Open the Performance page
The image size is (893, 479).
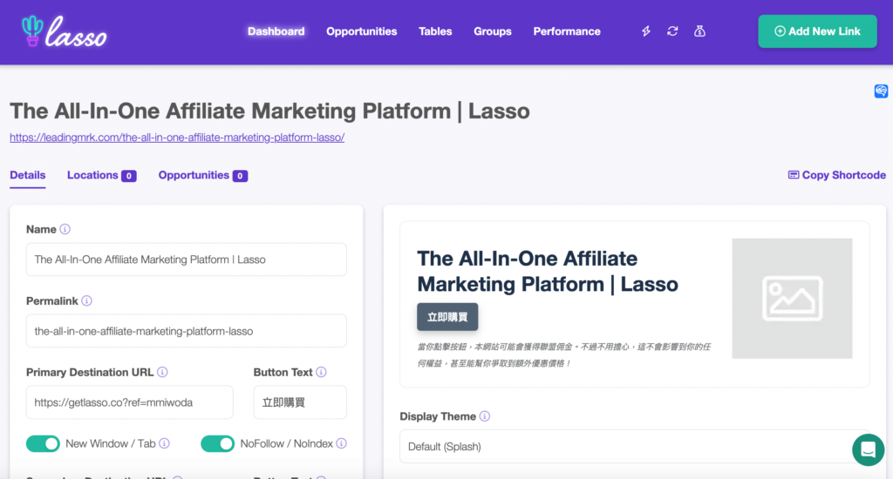click(567, 31)
